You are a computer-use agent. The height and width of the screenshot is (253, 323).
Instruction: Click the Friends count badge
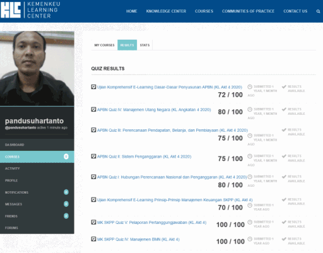click(66, 216)
